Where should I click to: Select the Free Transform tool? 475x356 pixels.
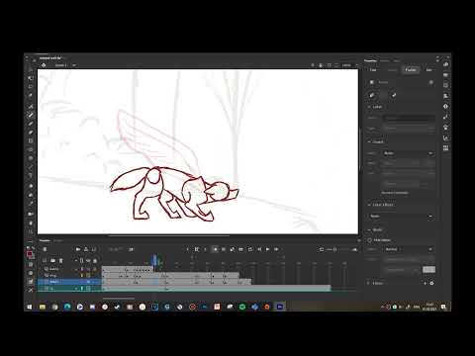tap(31, 78)
